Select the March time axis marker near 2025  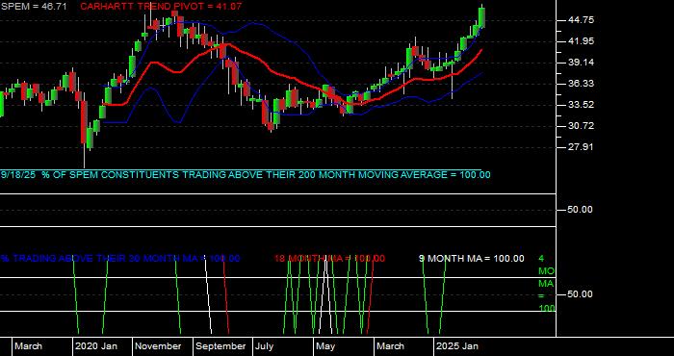(390, 346)
